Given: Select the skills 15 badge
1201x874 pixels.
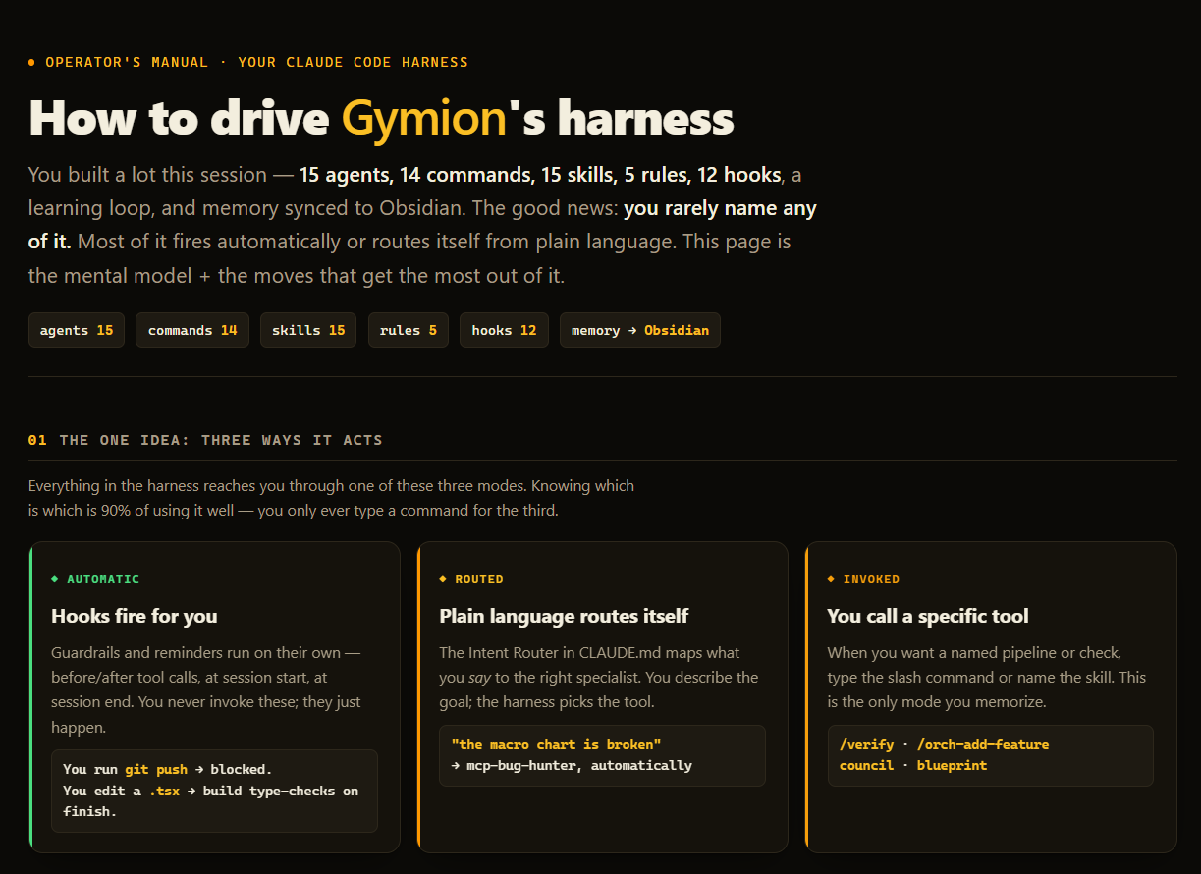Looking at the screenshot, I should [x=308, y=330].
